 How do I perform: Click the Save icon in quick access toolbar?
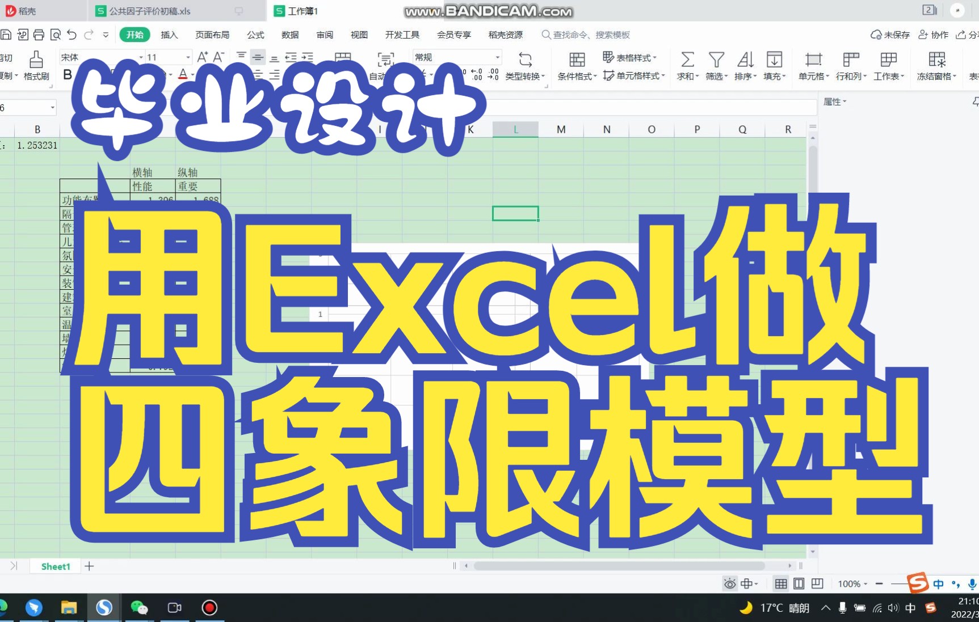[5, 35]
